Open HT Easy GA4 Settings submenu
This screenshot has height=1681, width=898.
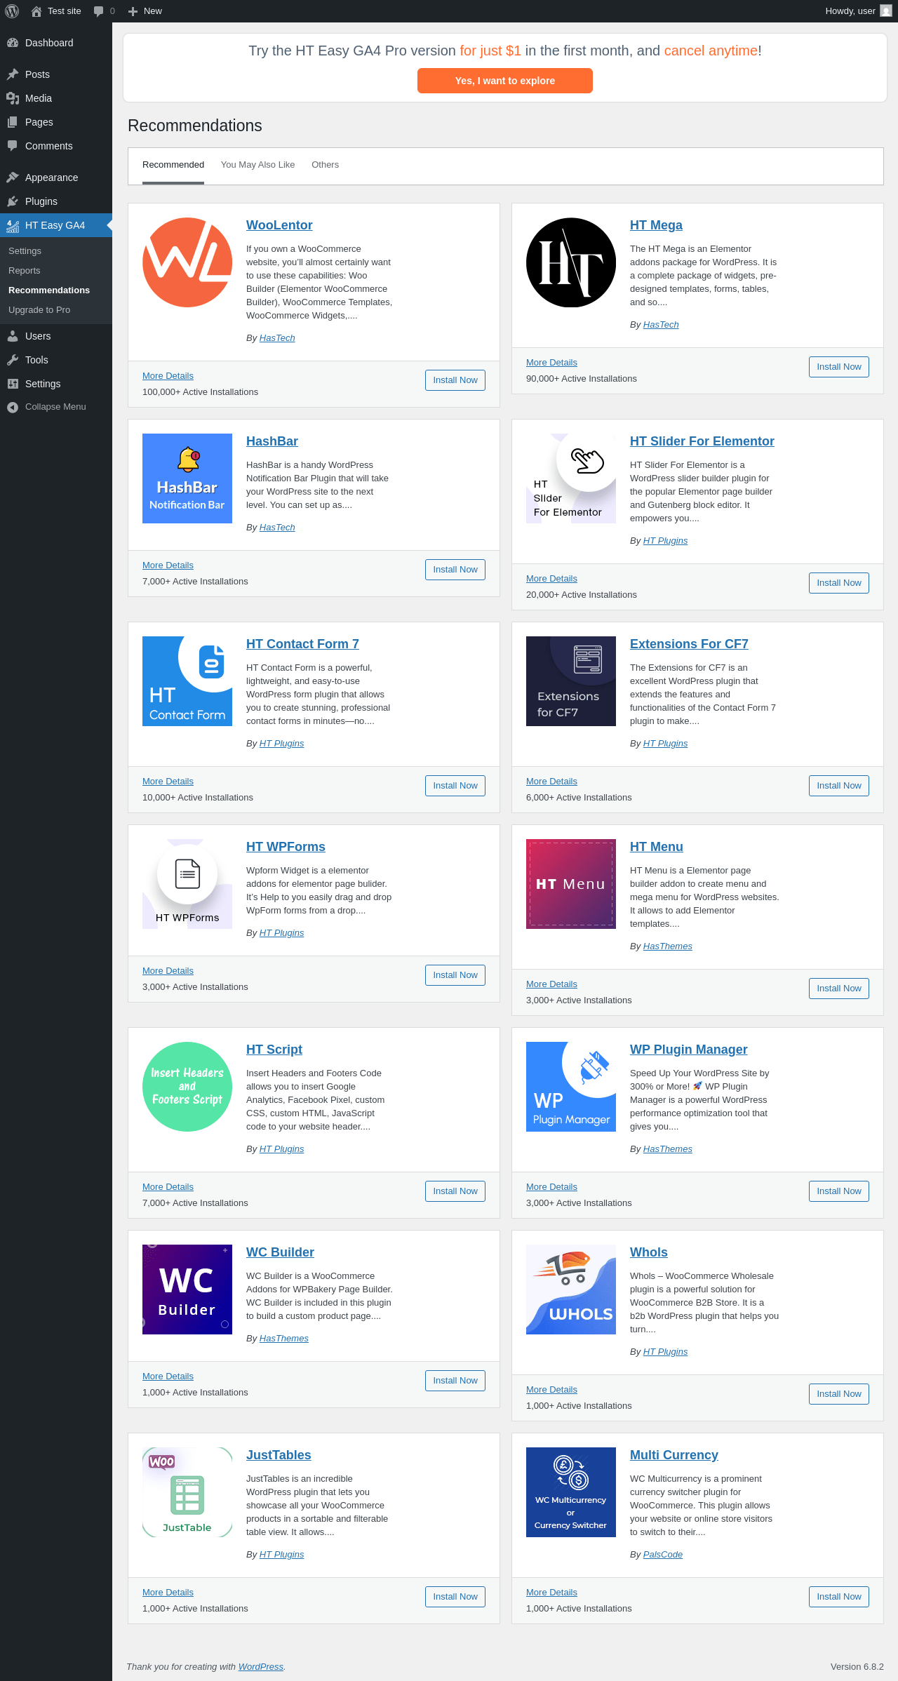coord(25,251)
